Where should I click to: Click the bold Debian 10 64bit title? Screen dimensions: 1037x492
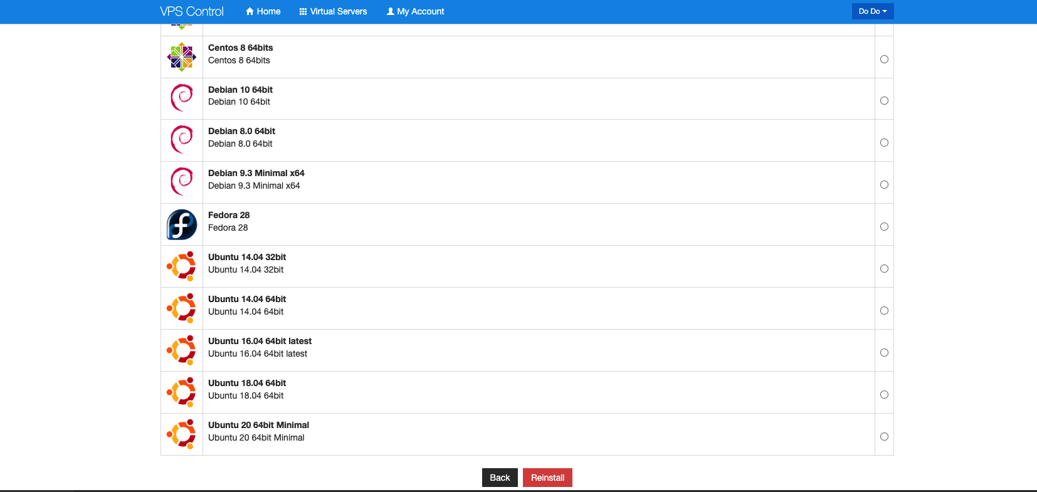[x=240, y=90]
